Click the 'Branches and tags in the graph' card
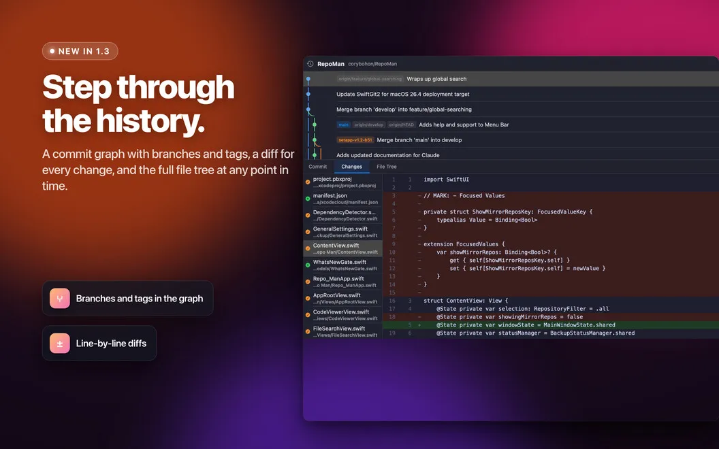This screenshot has width=719, height=449. [128, 299]
